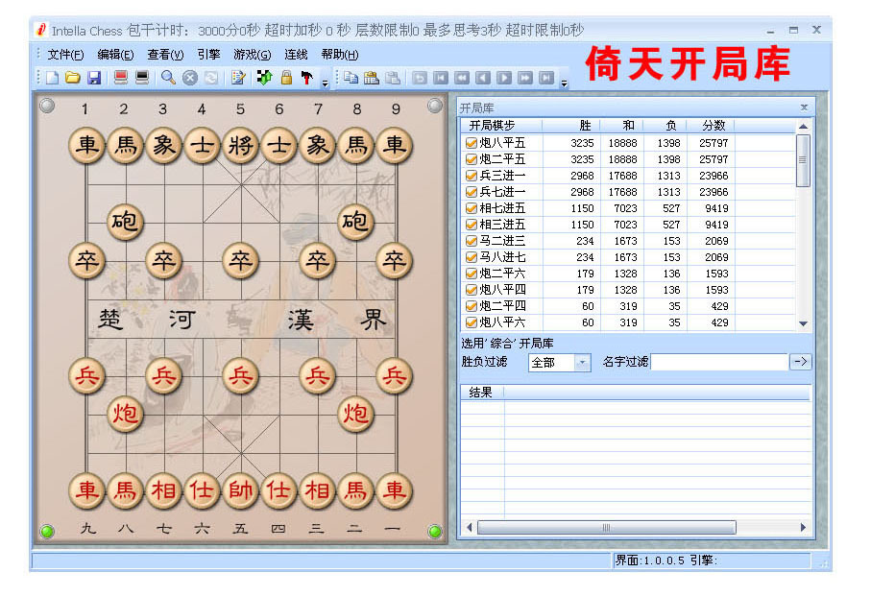Create a new game with the blank page icon
The height and width of the screenshot is (596, 871).
[52, 78]
